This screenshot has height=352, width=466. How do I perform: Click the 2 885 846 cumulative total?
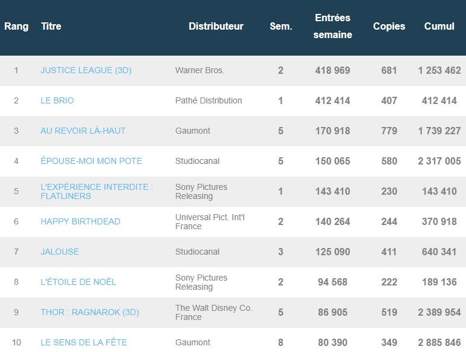(439, 342)
